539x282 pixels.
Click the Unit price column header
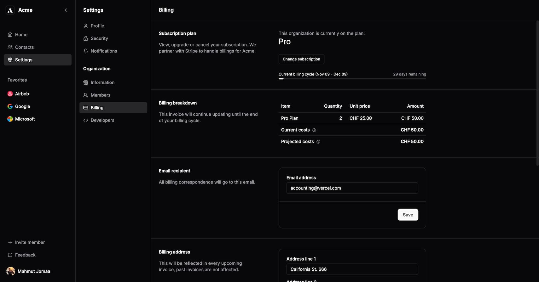click(360, 106)
